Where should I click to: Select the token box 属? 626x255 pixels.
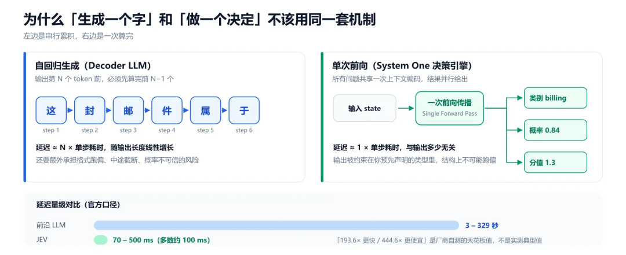pyautogui.click(x=205, y=110)
